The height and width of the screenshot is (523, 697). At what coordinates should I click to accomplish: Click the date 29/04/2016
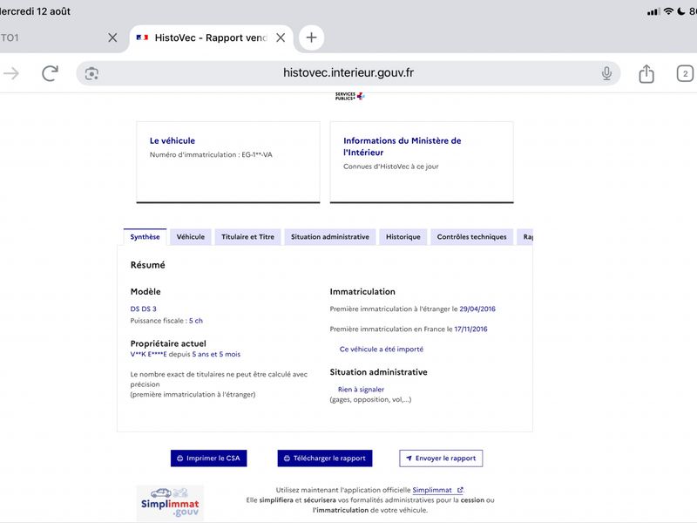pyautogui.click(x=477, y=309)
